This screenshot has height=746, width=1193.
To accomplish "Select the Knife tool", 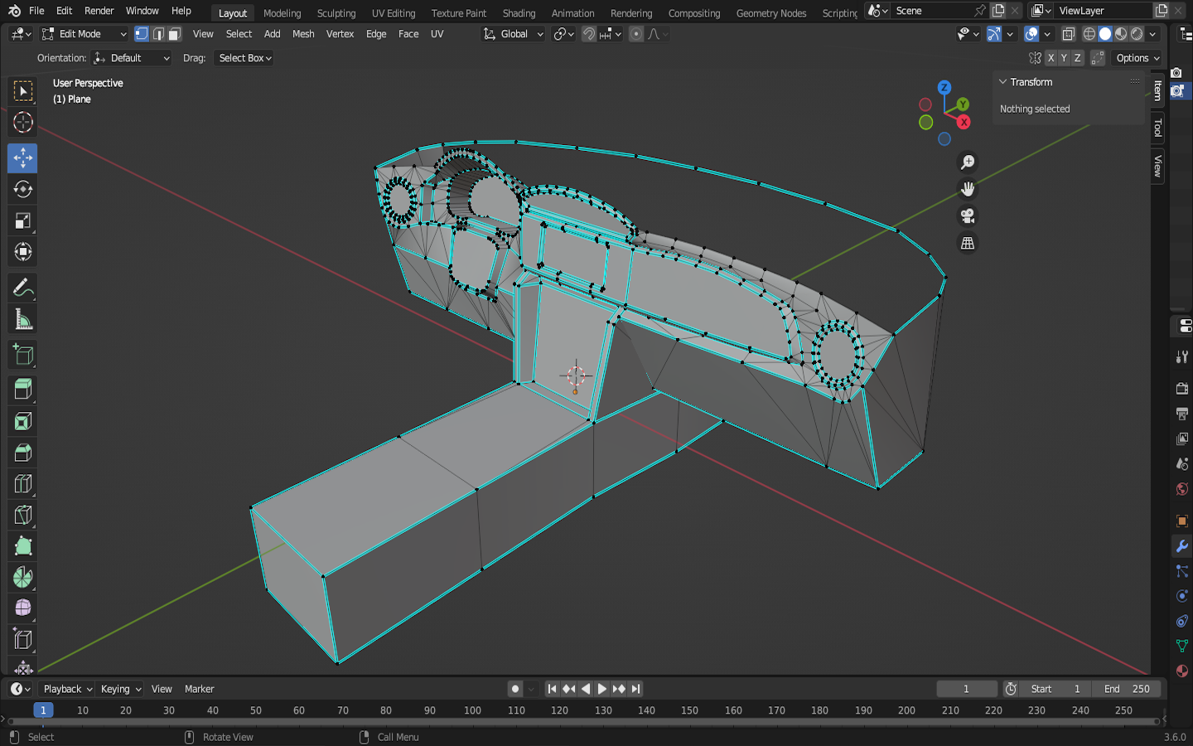I will [x=22, y=516].
